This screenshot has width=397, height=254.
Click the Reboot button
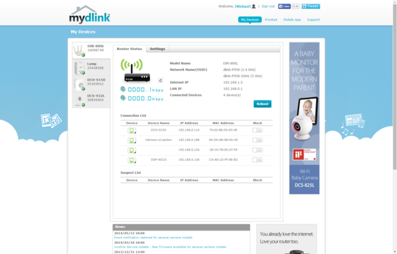(x=262, y=104)
